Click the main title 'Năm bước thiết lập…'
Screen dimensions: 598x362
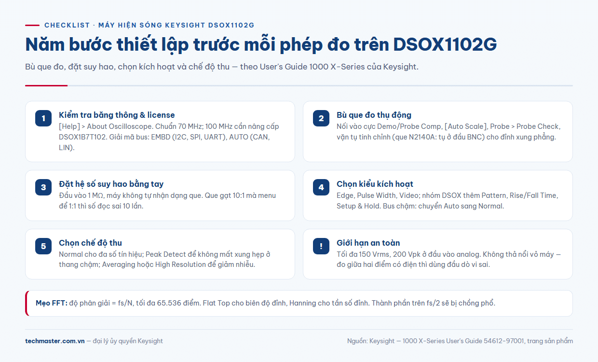[x=261, y=44]
